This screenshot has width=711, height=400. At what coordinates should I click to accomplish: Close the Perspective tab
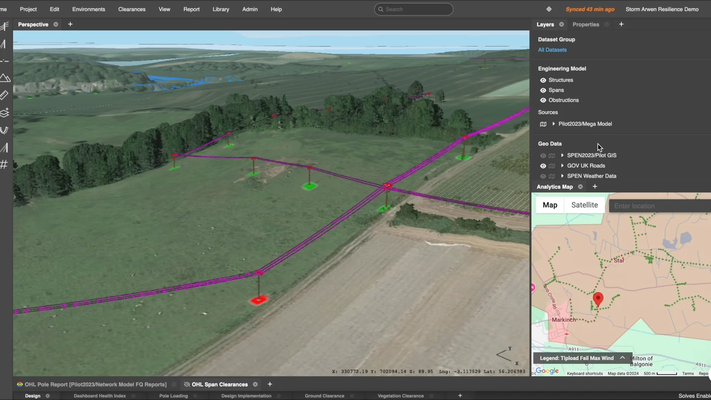tap(56, 24)
